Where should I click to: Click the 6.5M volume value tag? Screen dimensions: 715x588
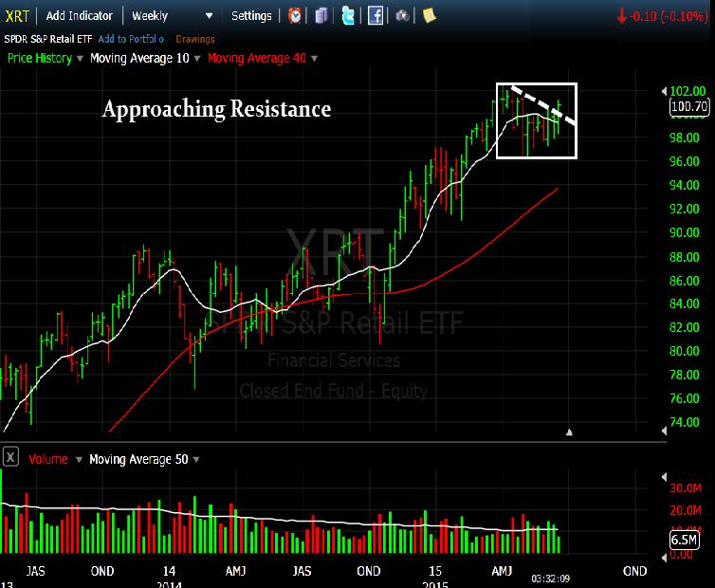coord(684,540)
